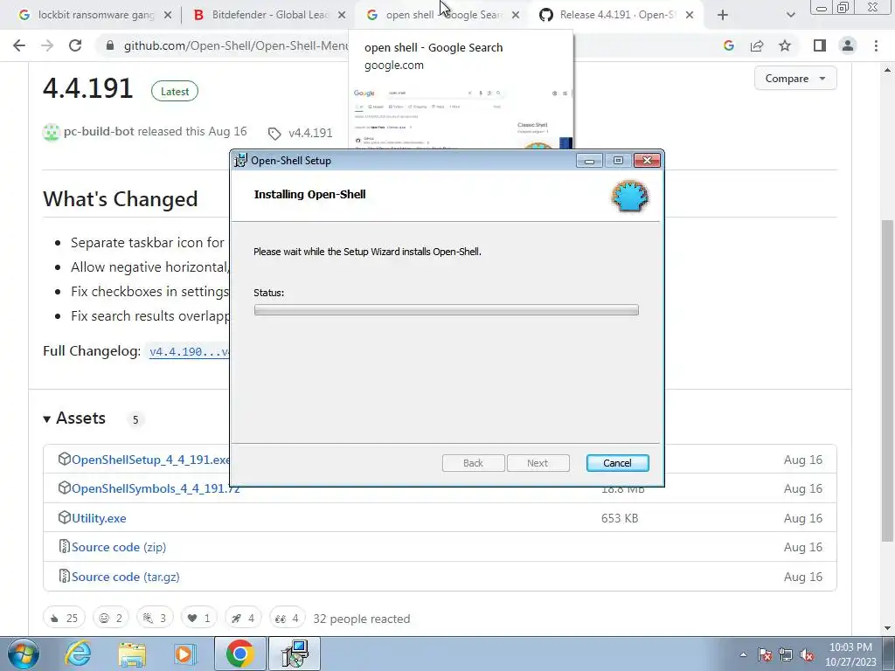Click the eyes reaction with 4
The height and width of the screenshot is (671, 895).
click(x=287, y=618)
